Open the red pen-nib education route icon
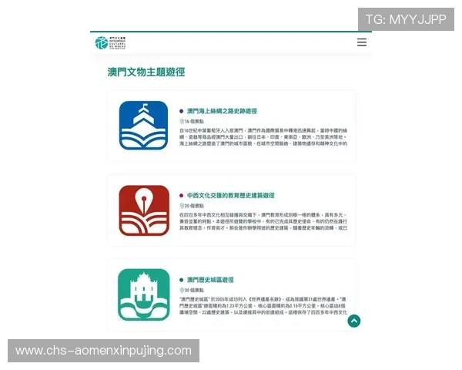Viewport: 462px width, 370px height. 144,210
